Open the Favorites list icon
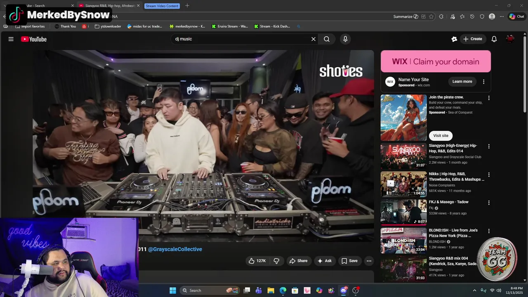 (462, 16)
